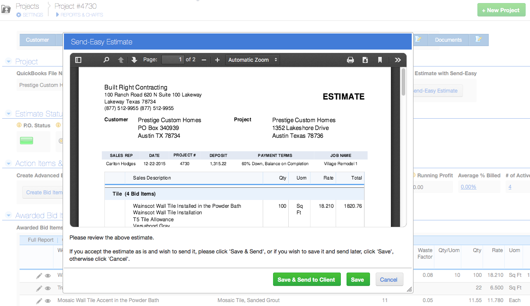Zoom in the estimate PDF
Screen dimensions: 530x306
click(217, 60)
